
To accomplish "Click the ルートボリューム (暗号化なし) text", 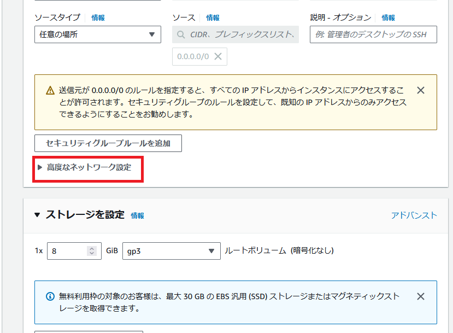I will pos(279,250).
